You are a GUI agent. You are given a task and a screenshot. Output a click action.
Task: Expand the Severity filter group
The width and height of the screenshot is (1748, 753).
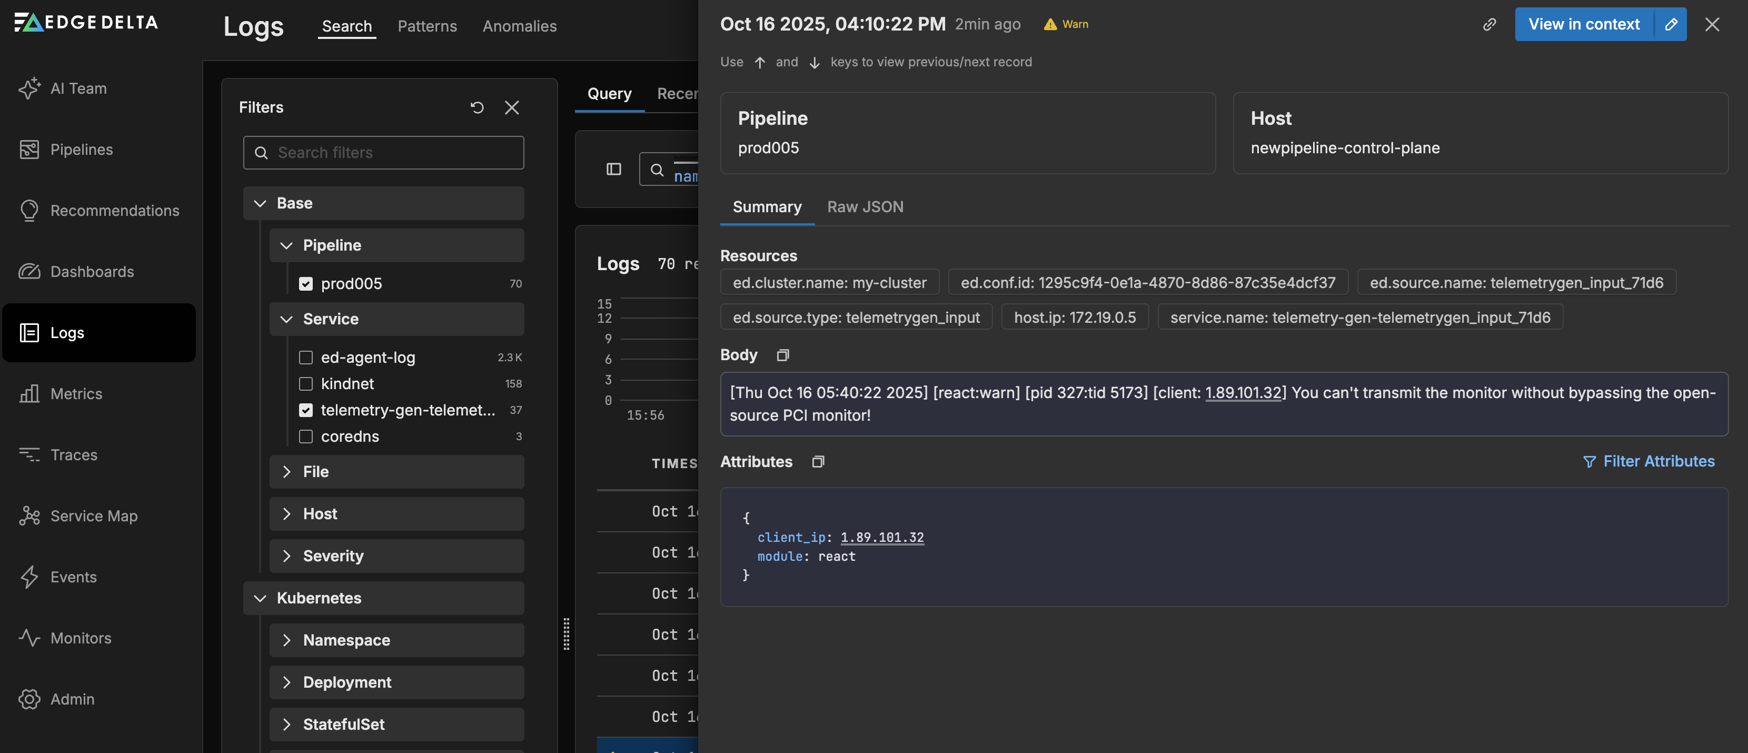[333, 556]
